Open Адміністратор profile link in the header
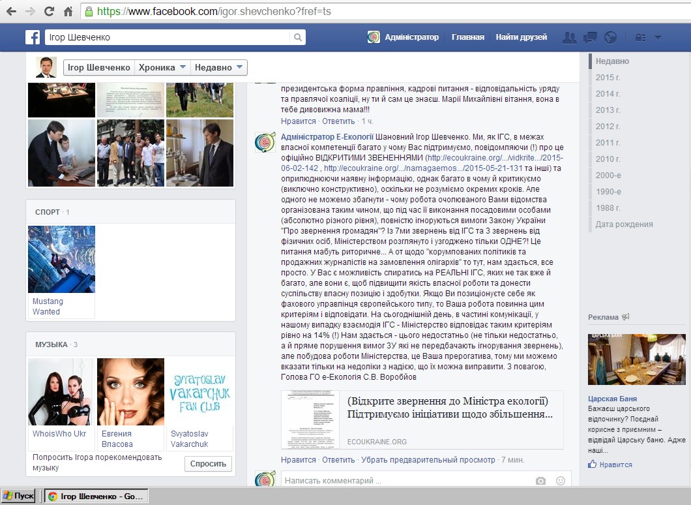691x505 pixels. [x=411, y=37]
